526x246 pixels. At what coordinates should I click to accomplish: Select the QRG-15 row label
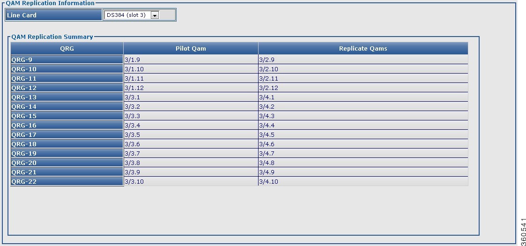tap(67, 116)
